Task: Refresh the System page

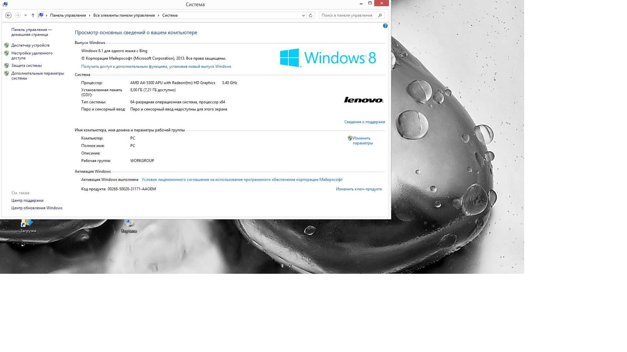Action: pyautogui.click(x=311, y=15)
